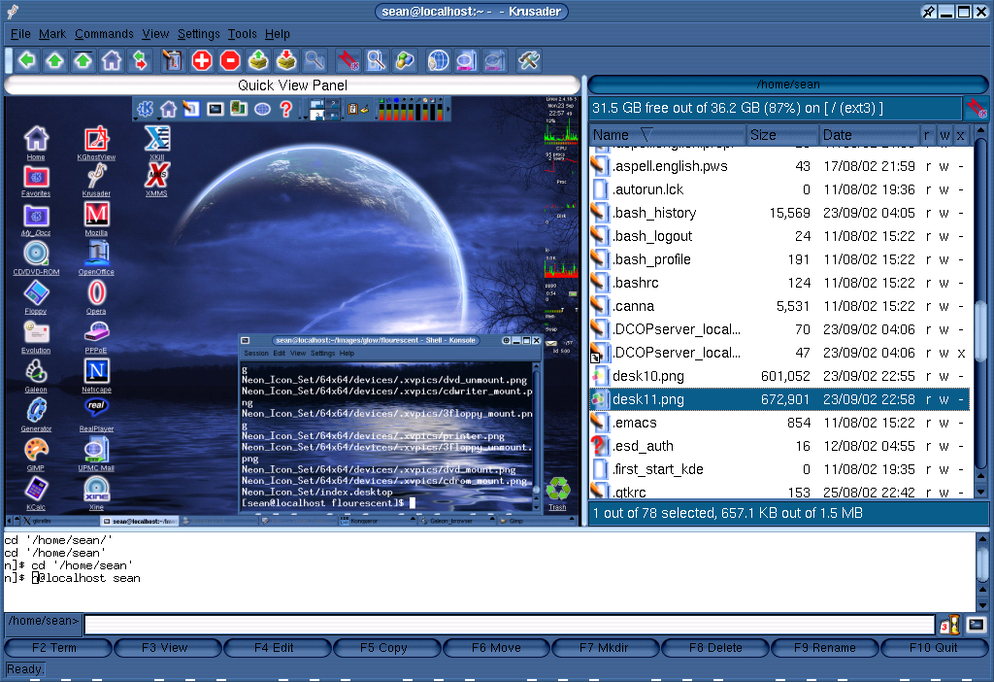Sort by the Size column header
The width and height of the screenshot is (994, 682).
[x=781, y=135]
